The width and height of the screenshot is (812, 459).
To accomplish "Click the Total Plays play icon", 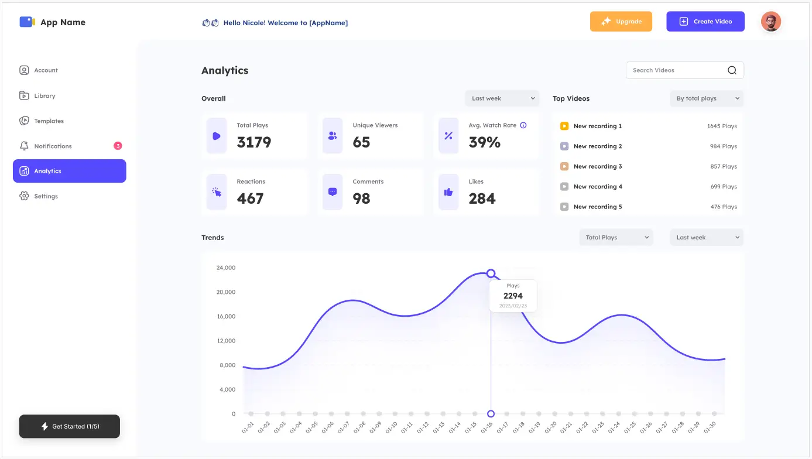I will pos(217,136).
